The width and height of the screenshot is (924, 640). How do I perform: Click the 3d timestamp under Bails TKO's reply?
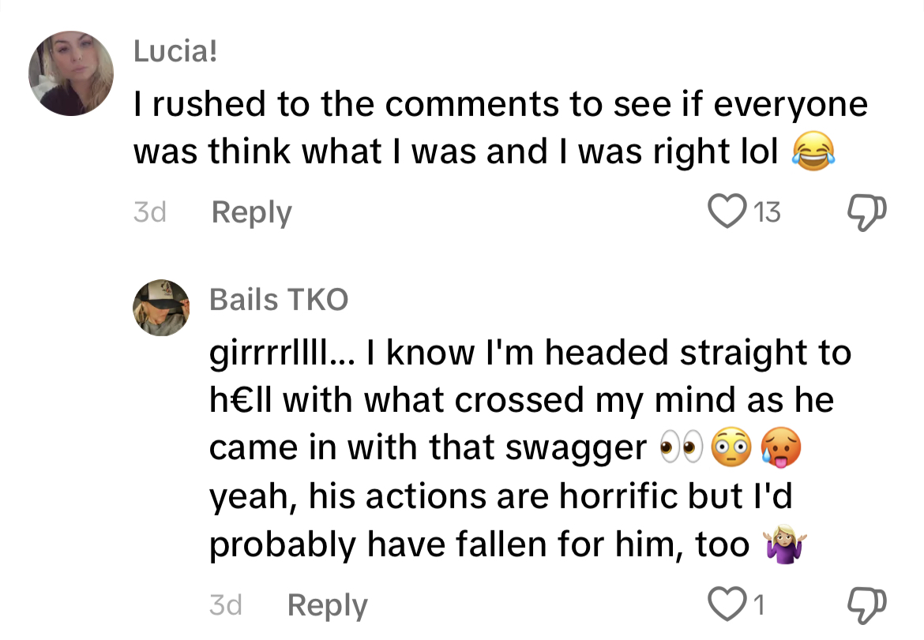[225, 605]
